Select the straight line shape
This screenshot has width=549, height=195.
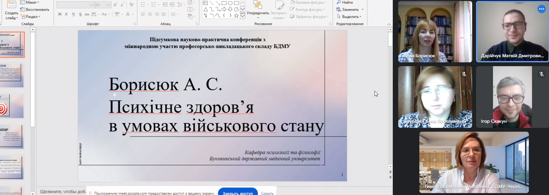[x=212, y=3]
